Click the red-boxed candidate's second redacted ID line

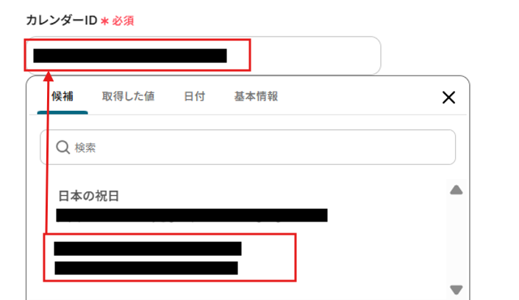(x=146, y=268)
